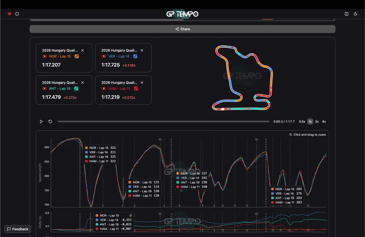Click inside the speed telemetry chart
Viewport: 365px width, 237px height.
[189, 172]
